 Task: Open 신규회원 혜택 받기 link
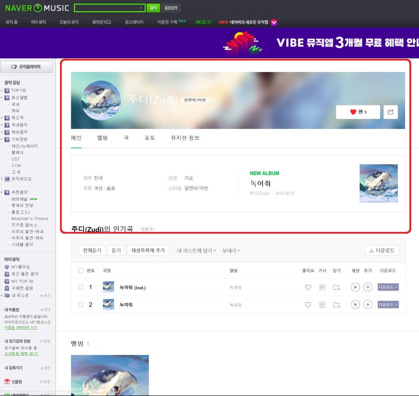click(x=21, y=353)
